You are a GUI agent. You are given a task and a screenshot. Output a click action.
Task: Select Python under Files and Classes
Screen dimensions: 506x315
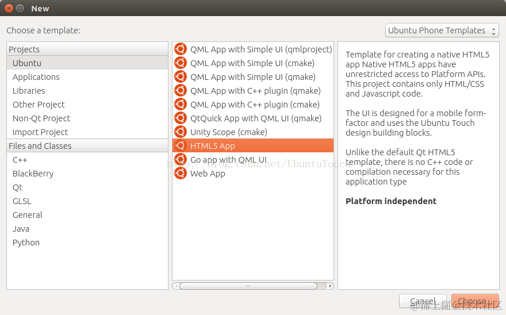point(87,243)
